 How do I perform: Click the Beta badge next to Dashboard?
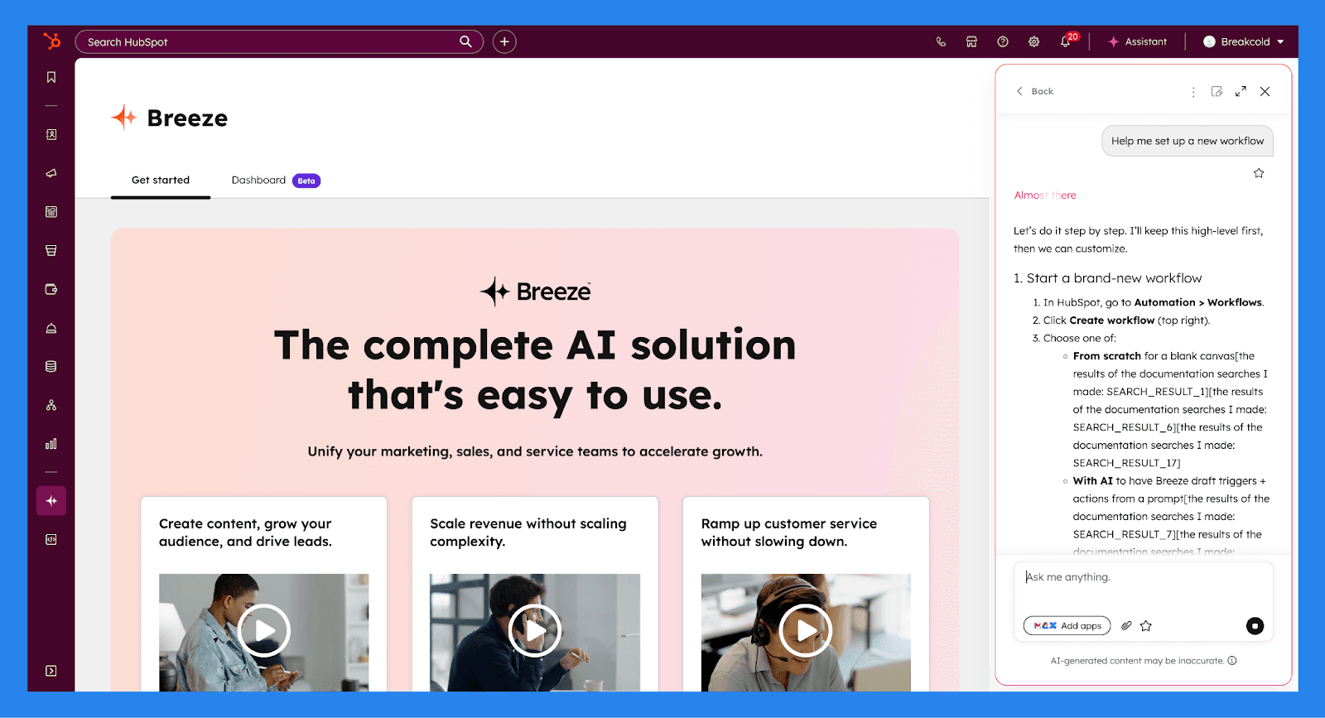pos(306,181)
